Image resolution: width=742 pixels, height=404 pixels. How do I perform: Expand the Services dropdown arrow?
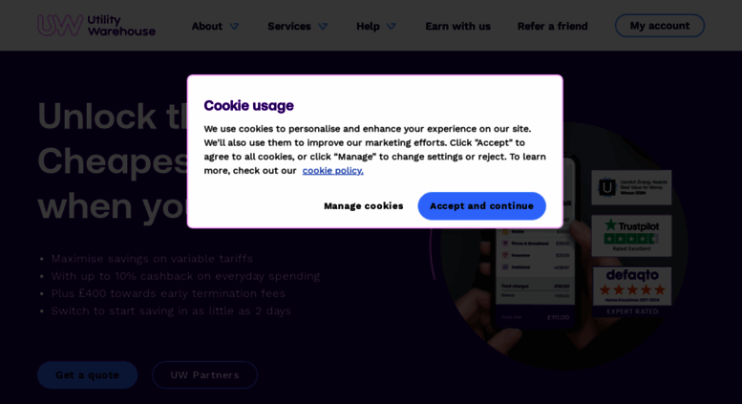click(x=323, y=27)
